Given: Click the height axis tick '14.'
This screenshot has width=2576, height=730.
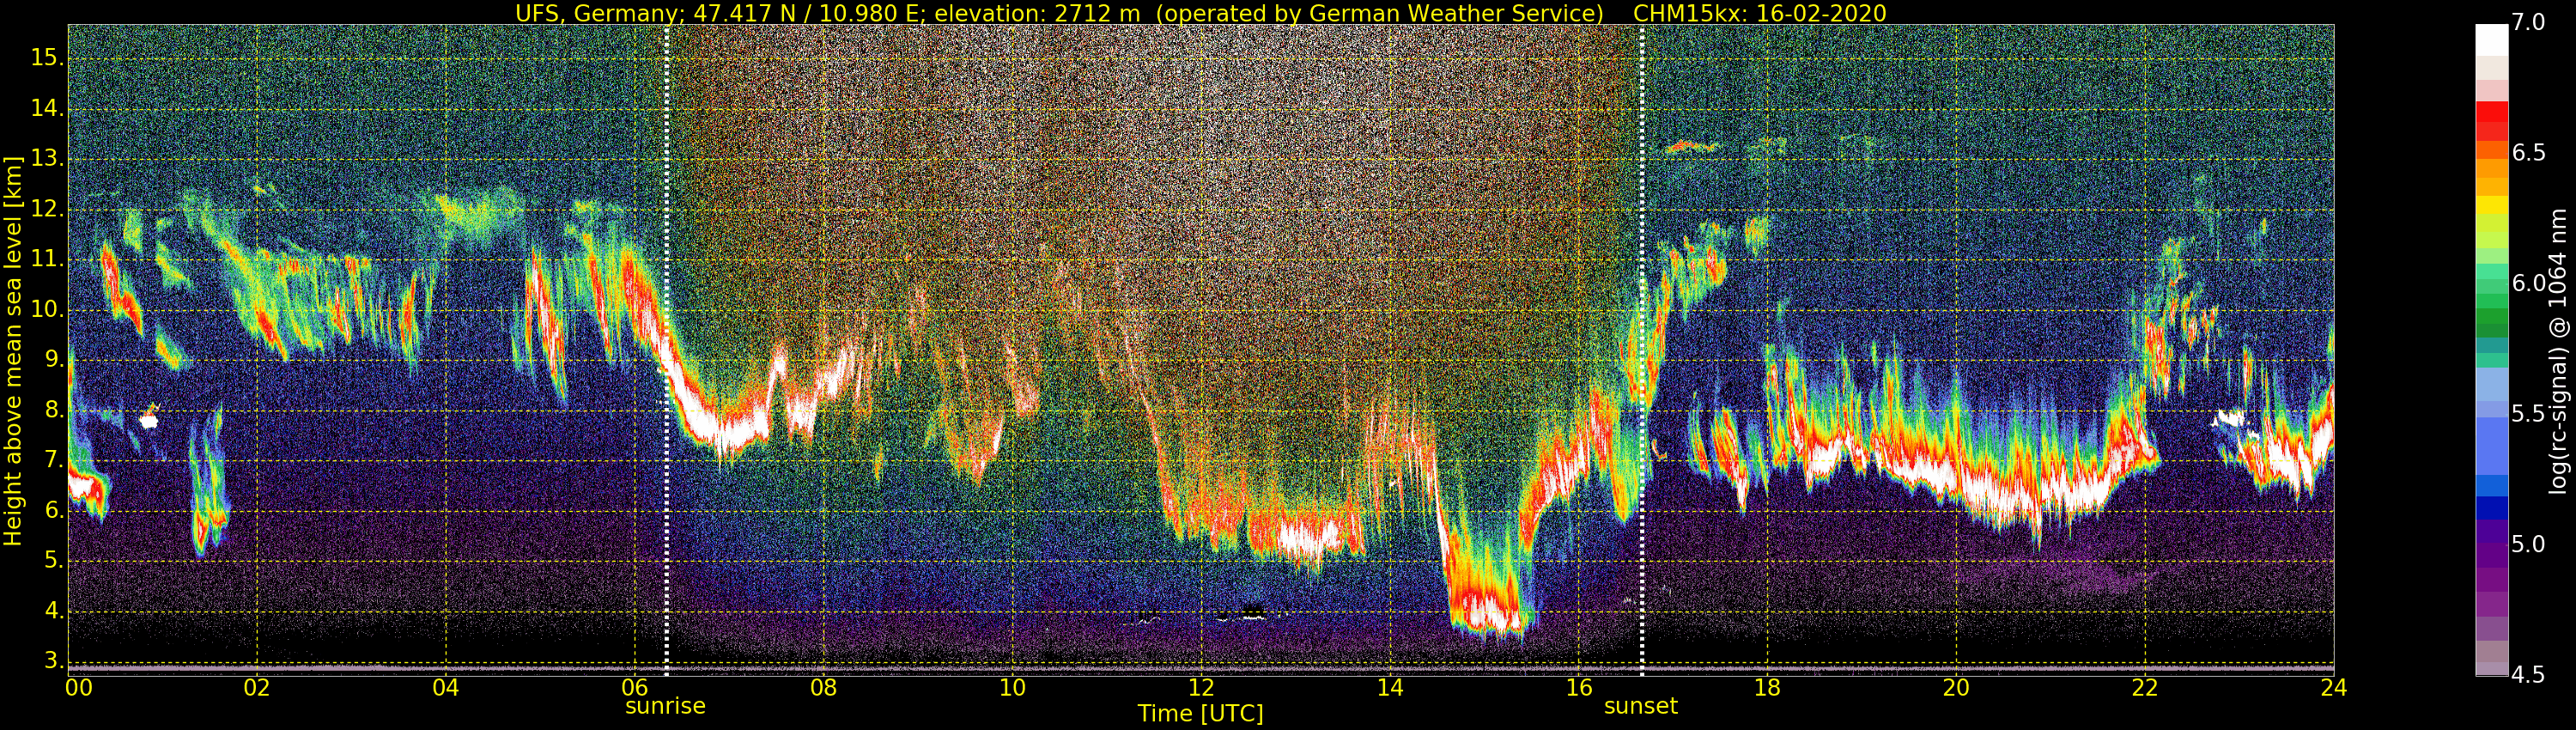Looking at the screenshot, I should pyautogui.click(x=47, y=108).
